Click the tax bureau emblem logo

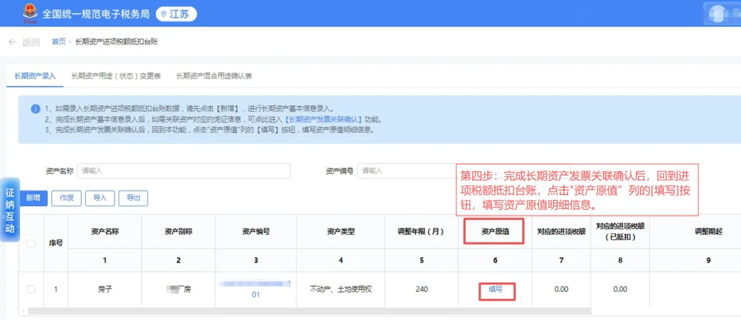pos(30,13)
